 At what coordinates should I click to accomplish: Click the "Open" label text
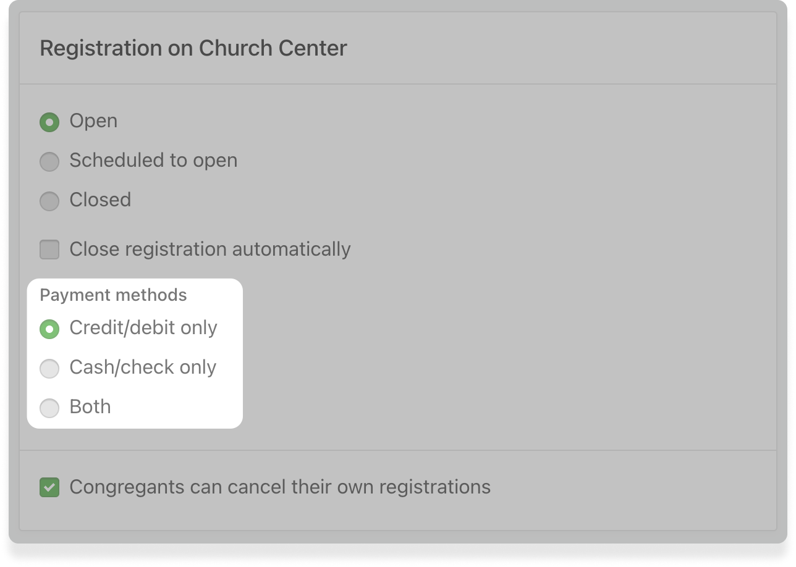(93, 121)
